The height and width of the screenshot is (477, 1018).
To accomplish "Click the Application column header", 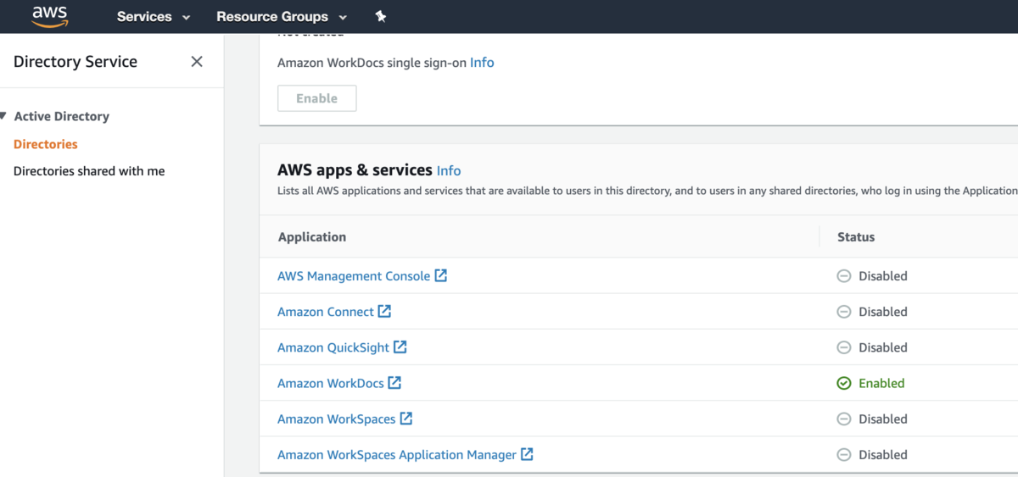I will pos(312,237).
